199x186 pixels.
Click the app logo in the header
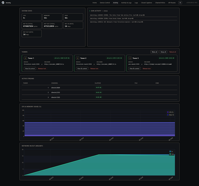tap(3, 3)
